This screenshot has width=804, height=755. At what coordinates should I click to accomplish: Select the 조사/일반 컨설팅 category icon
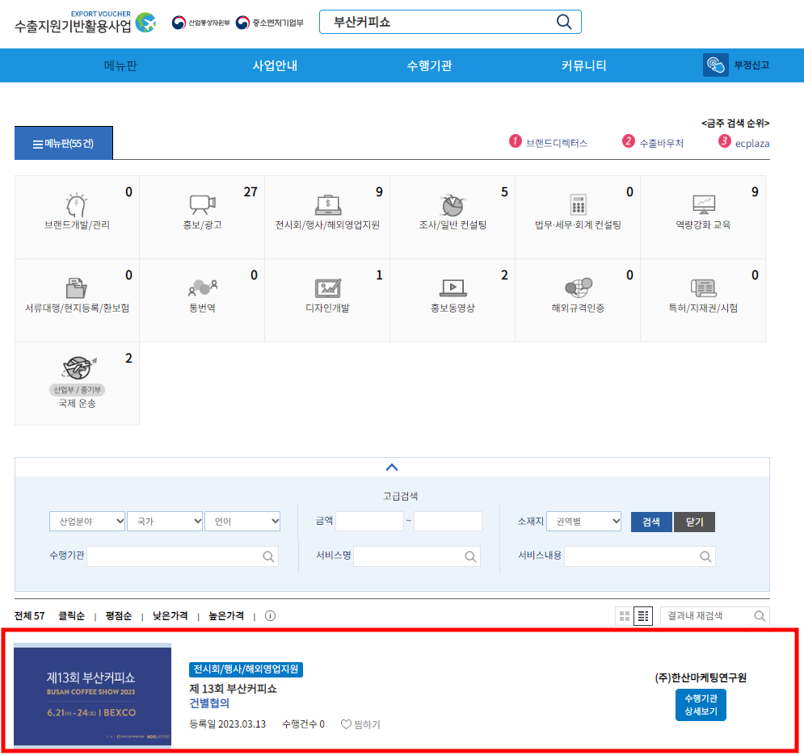[453, 205]
